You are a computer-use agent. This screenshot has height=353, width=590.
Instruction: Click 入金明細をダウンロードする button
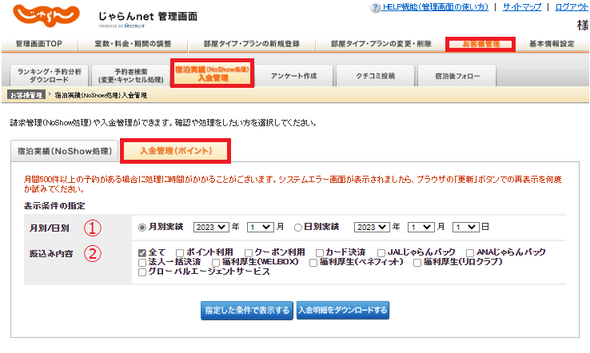pos(342,309)
